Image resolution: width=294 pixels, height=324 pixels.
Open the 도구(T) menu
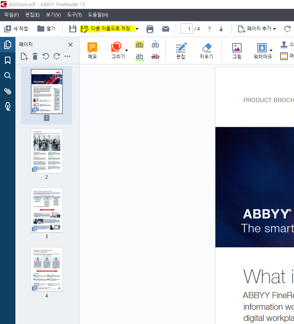(x=74, y=15)
